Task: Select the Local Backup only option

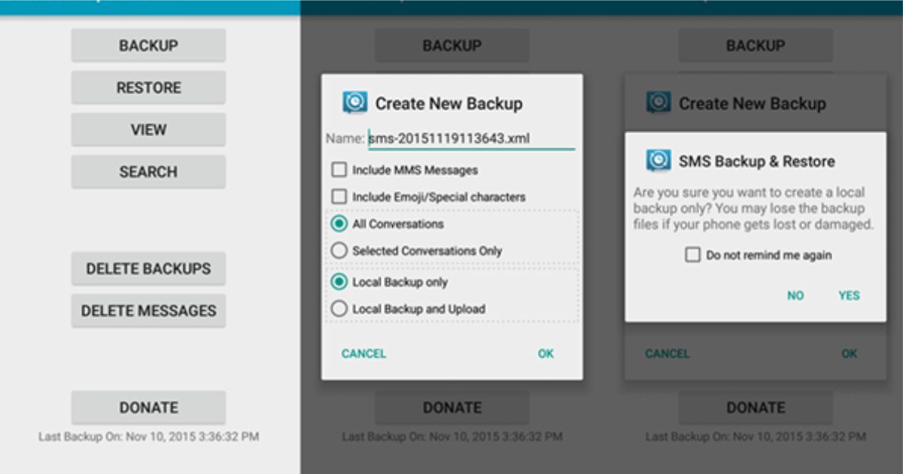Action: (339, 282)
